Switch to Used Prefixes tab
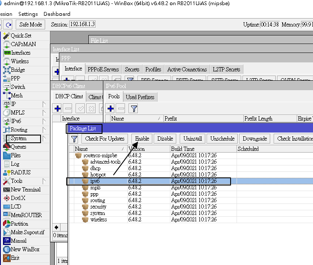The image size is (313, 265). [140, 97]
